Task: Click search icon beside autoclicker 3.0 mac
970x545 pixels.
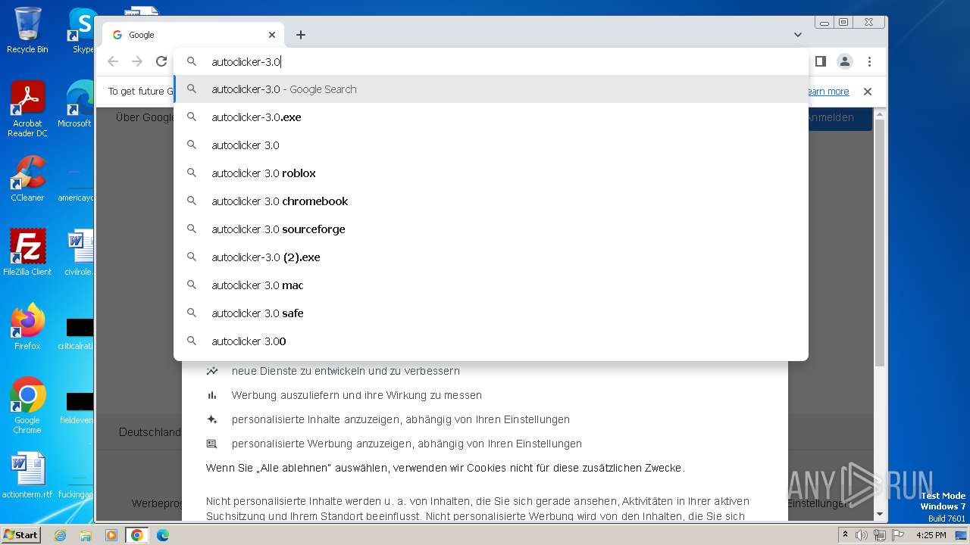Action: [192, 285]
